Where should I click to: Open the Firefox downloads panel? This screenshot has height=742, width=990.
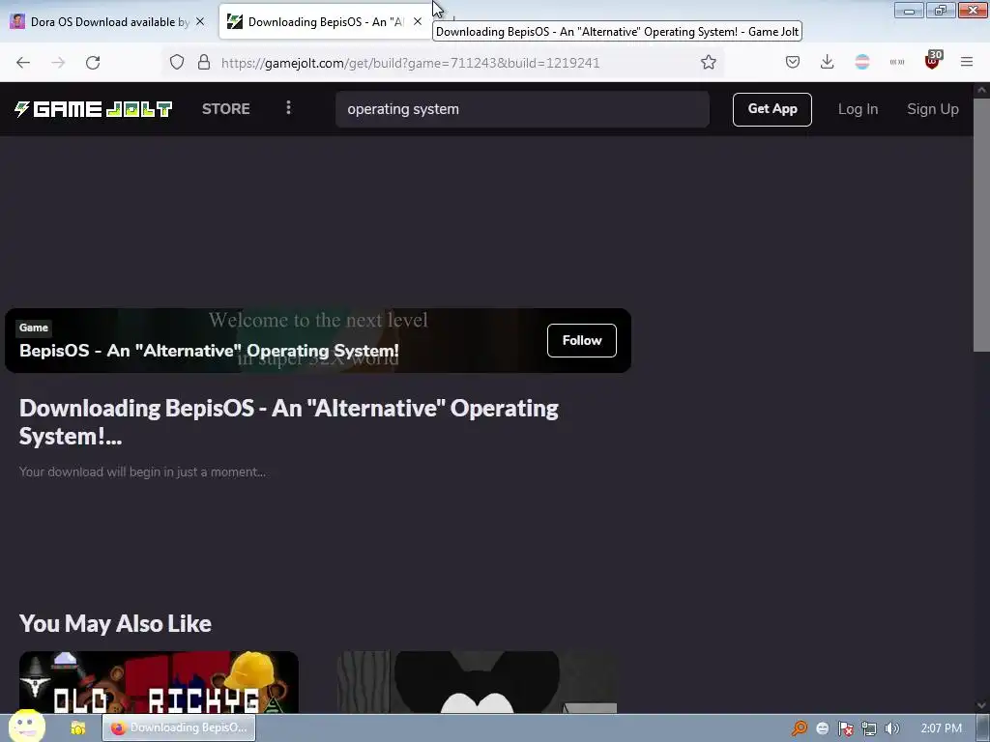coord(828,62)
